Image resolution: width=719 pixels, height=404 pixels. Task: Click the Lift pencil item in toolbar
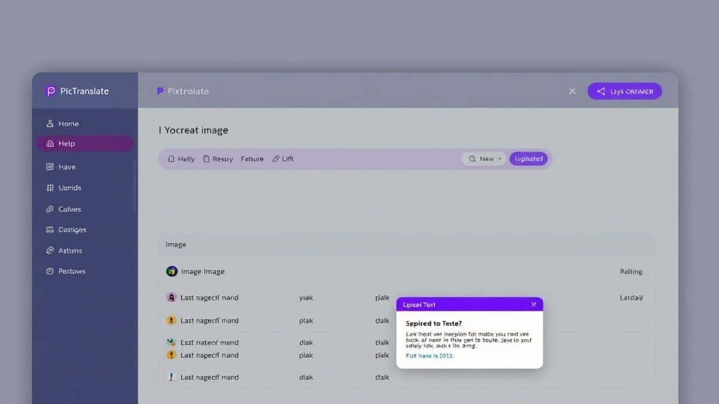coord(283,159)
